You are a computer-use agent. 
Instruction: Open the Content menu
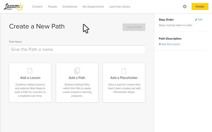[37, 7]
